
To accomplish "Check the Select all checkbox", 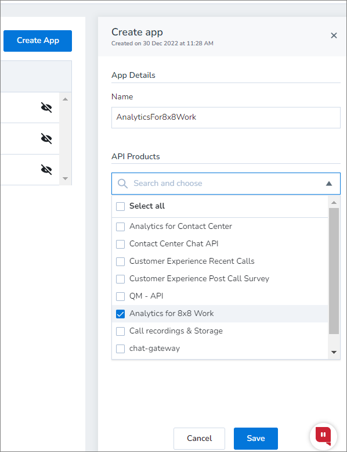I will click(120, 206).
